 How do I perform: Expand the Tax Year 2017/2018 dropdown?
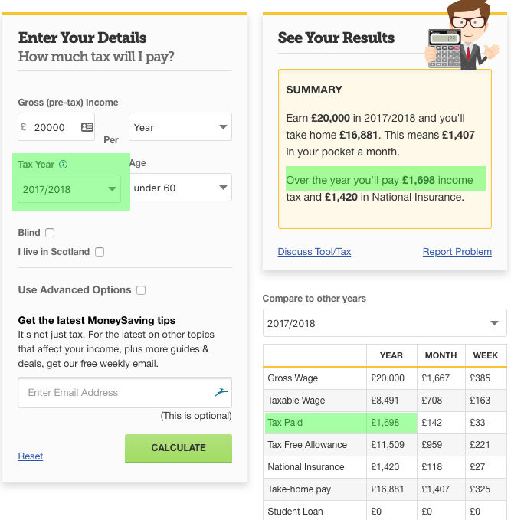[x=69, y=189]
